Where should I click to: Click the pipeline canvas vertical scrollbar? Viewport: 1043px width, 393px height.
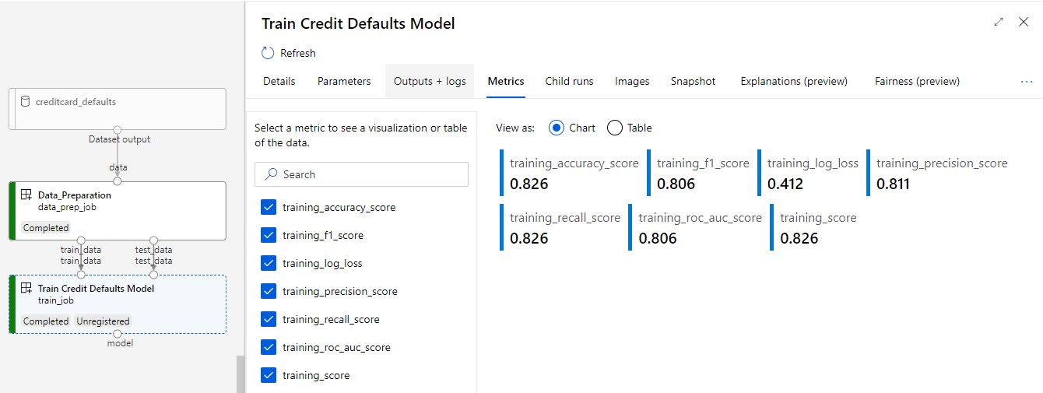point(241,374)
